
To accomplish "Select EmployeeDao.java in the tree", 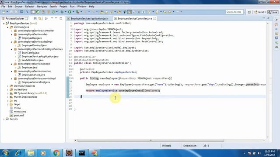I will click(x=31, y=38).
